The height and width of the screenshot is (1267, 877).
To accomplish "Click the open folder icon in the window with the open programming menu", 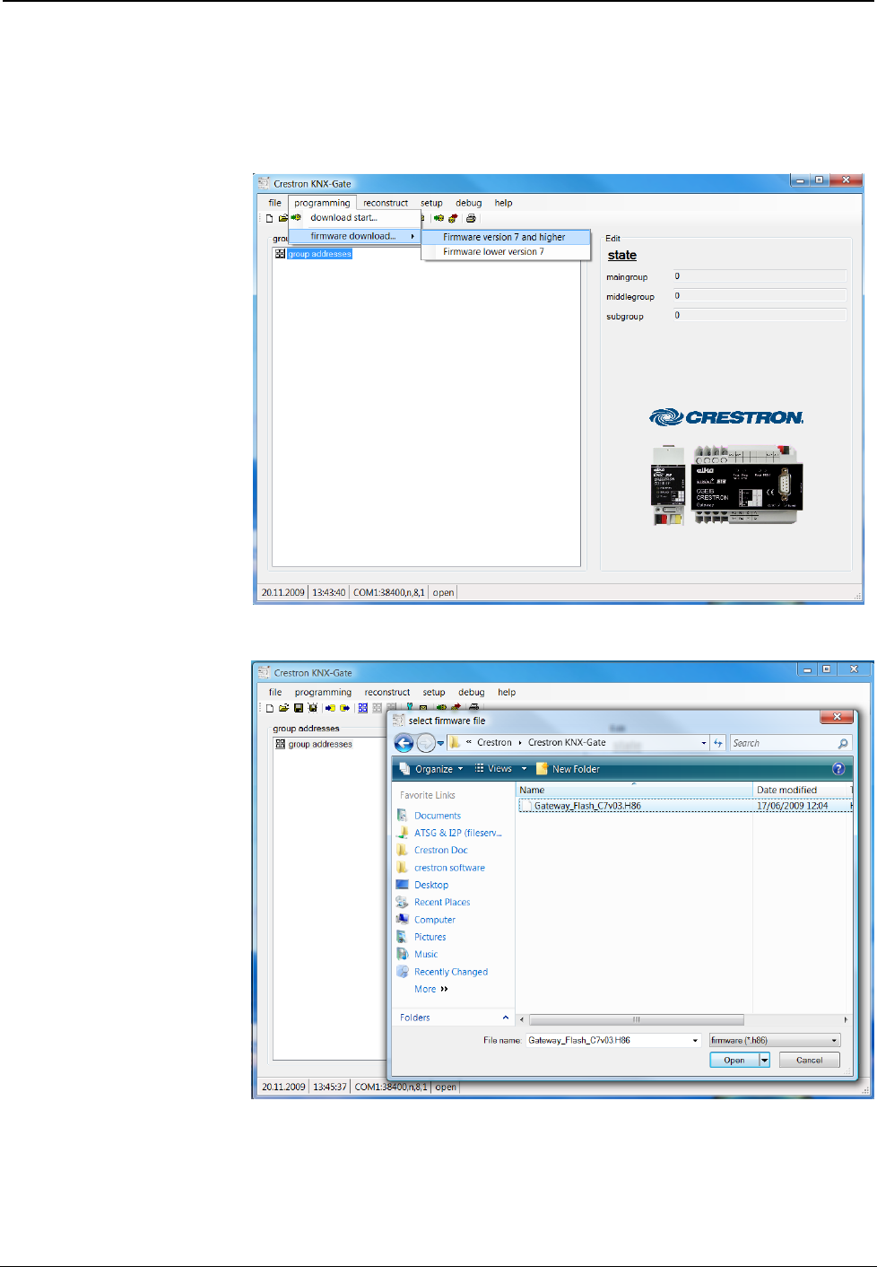I will [x=282, y=218].
